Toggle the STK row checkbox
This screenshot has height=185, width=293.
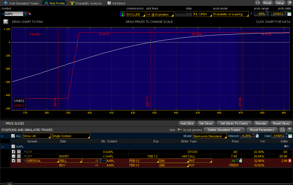coord(13,152)
